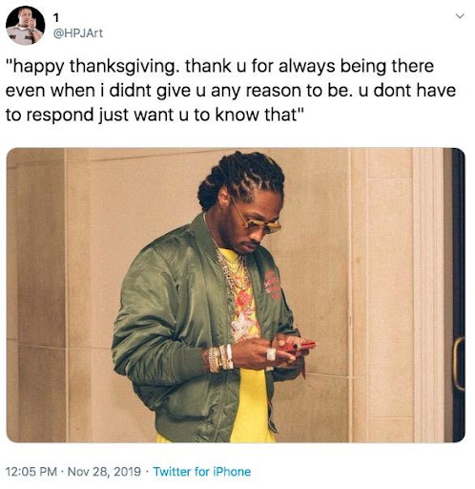Screen dimensions: 475x489
Task: Click the display name "1"
Action: pos(56,18)
